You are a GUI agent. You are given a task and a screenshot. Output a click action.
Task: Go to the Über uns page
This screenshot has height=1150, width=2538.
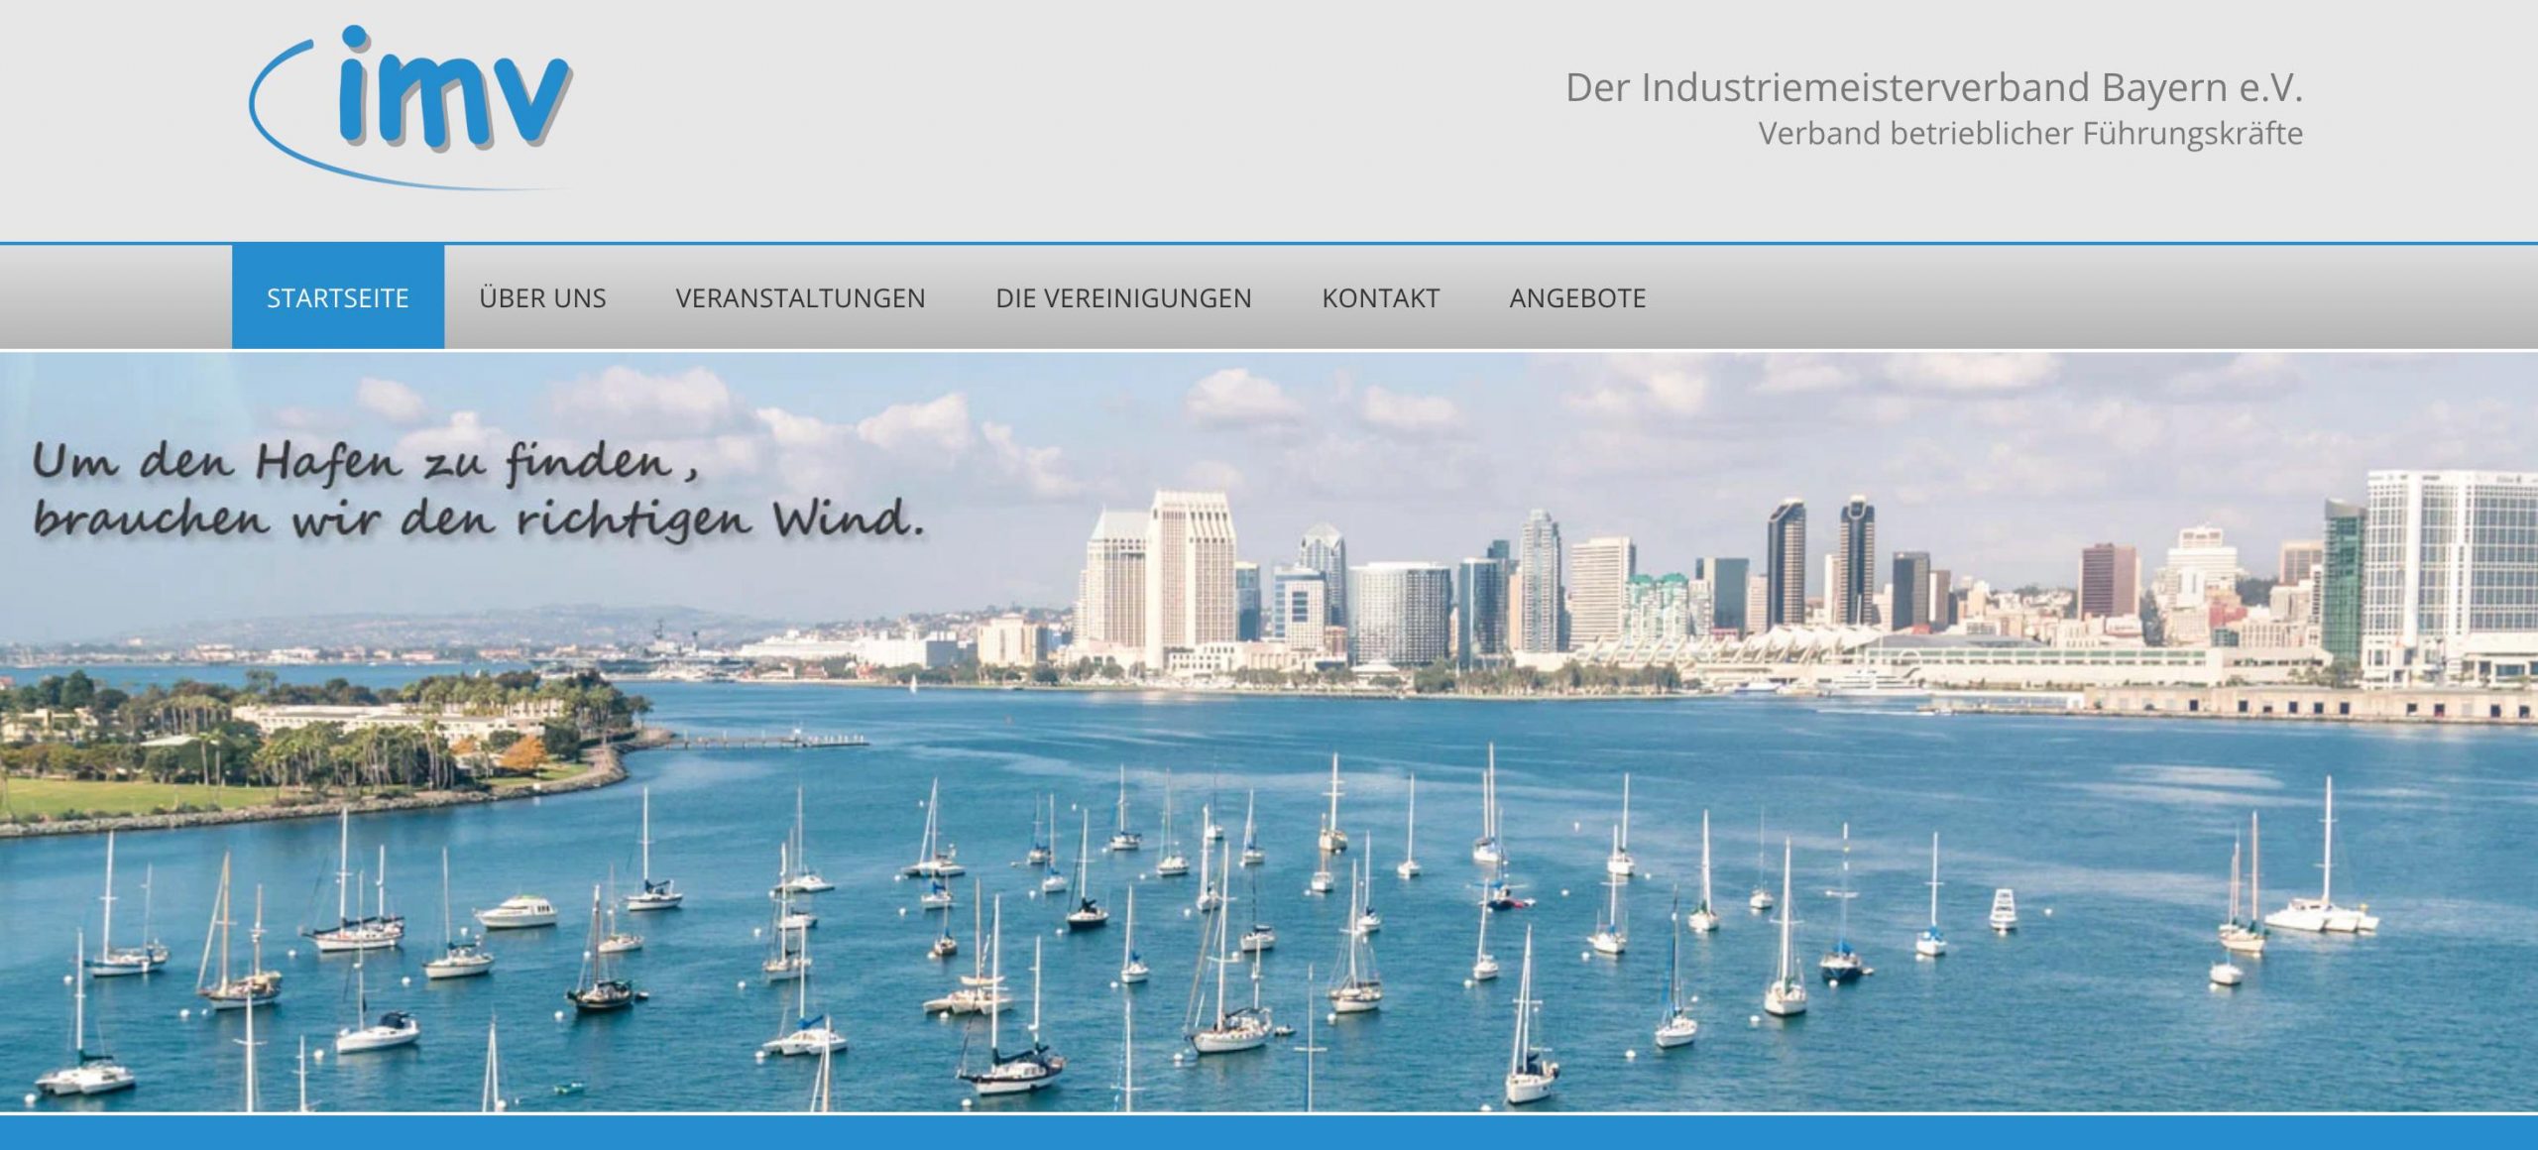point(542,297)
